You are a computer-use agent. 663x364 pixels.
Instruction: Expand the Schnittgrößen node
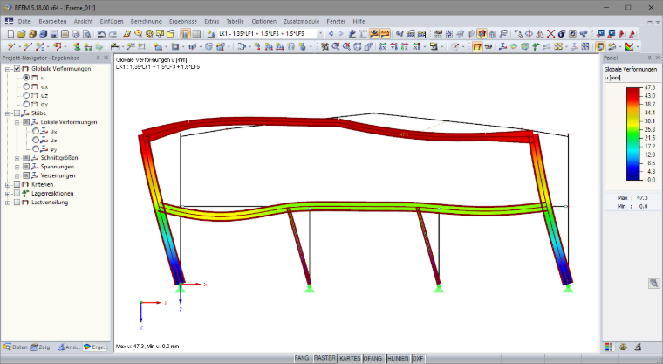point(17,158)
